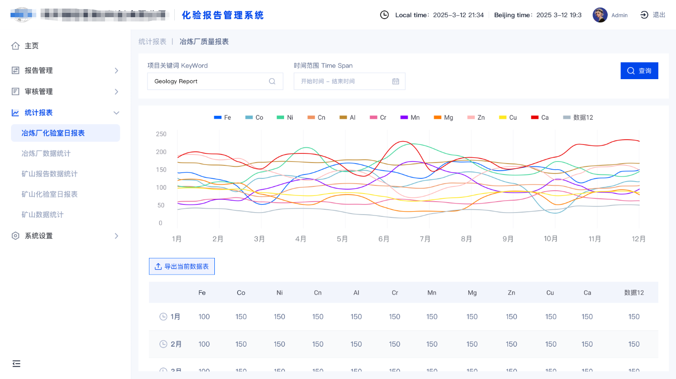The image size is (676, 379).
Task: Select 矿山化验室日报表 menu item
Action: pyautogui.click(x=50, y=194)
